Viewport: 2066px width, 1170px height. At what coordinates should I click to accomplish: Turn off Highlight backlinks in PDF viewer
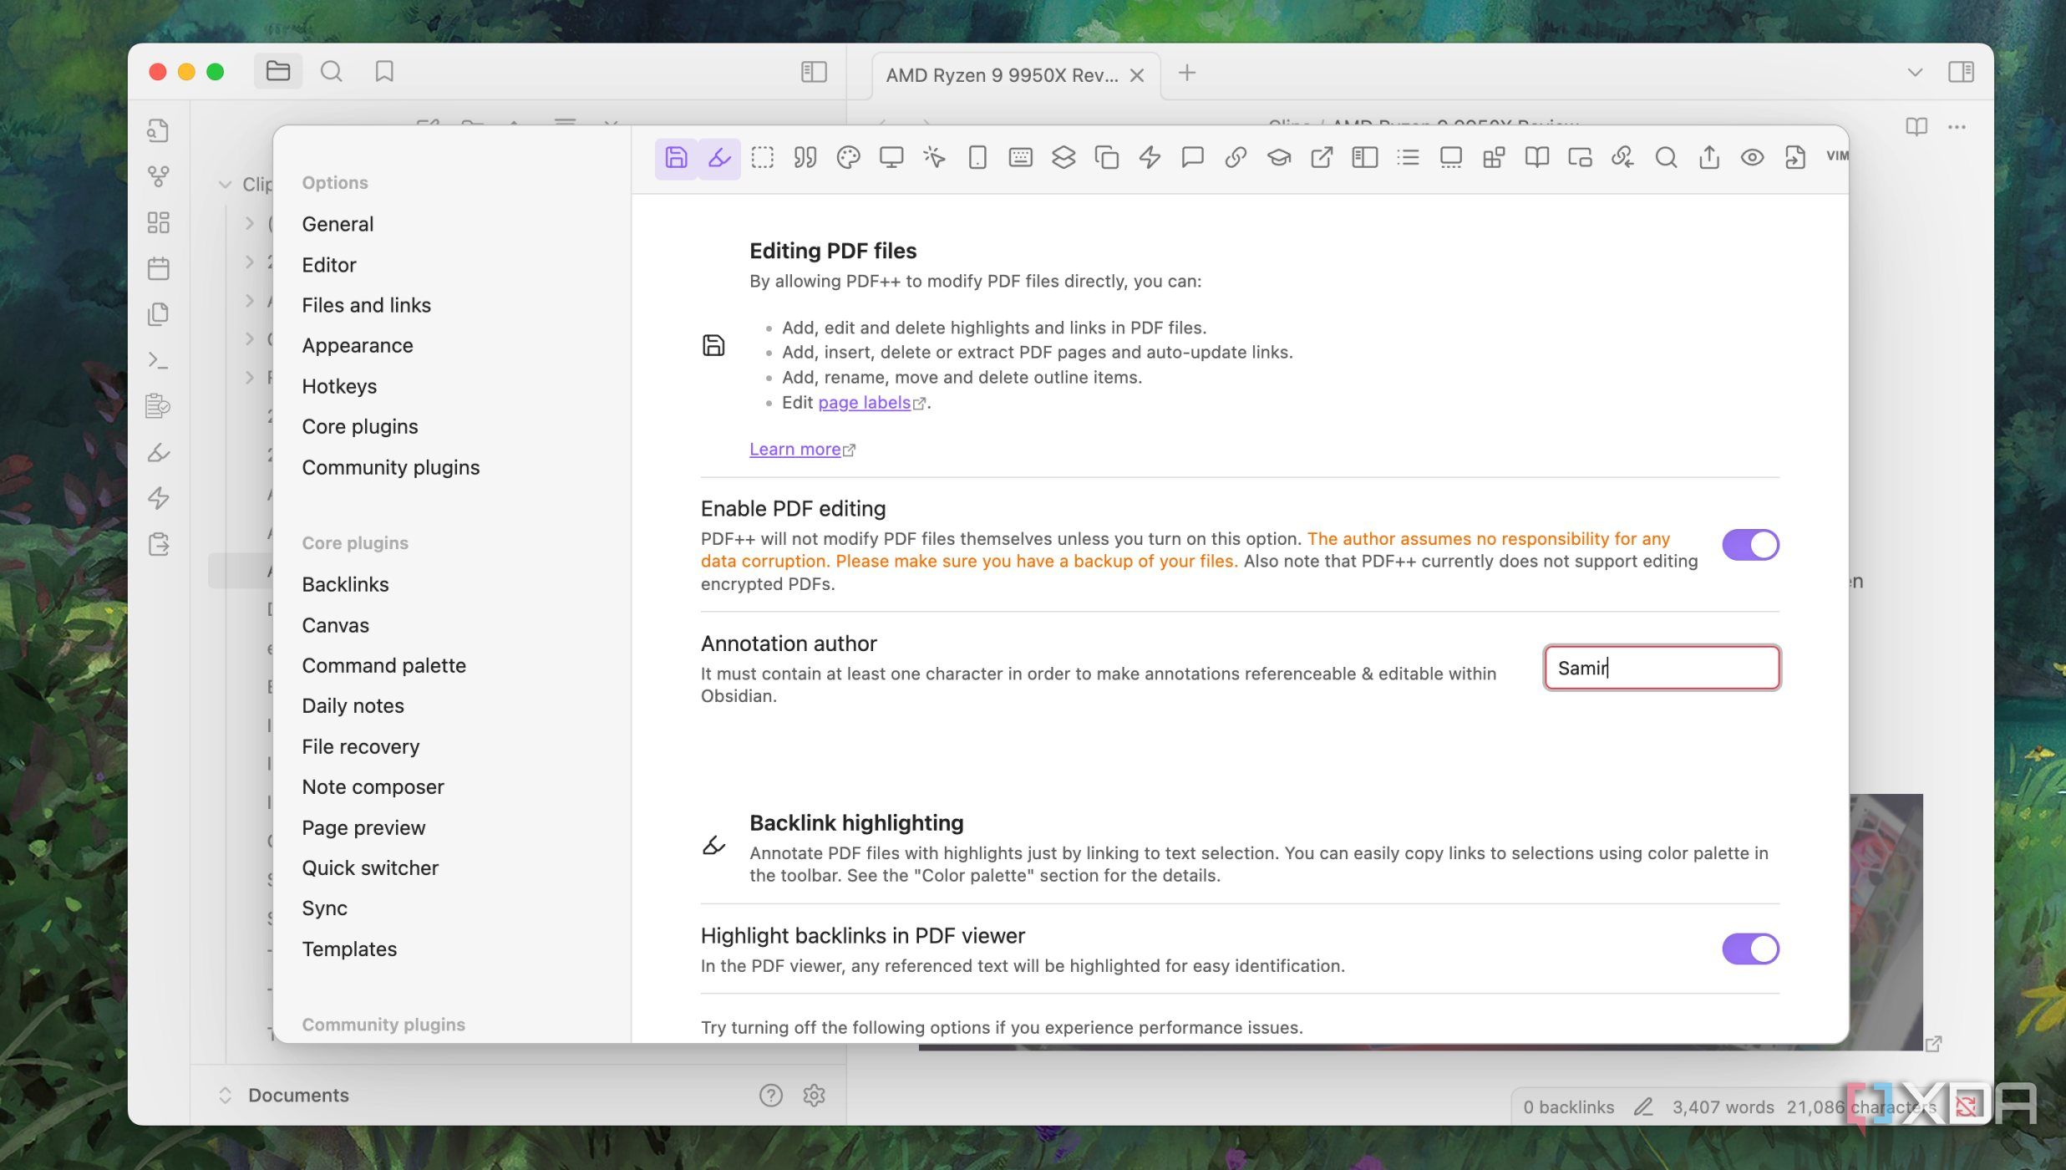point(1750,949)
